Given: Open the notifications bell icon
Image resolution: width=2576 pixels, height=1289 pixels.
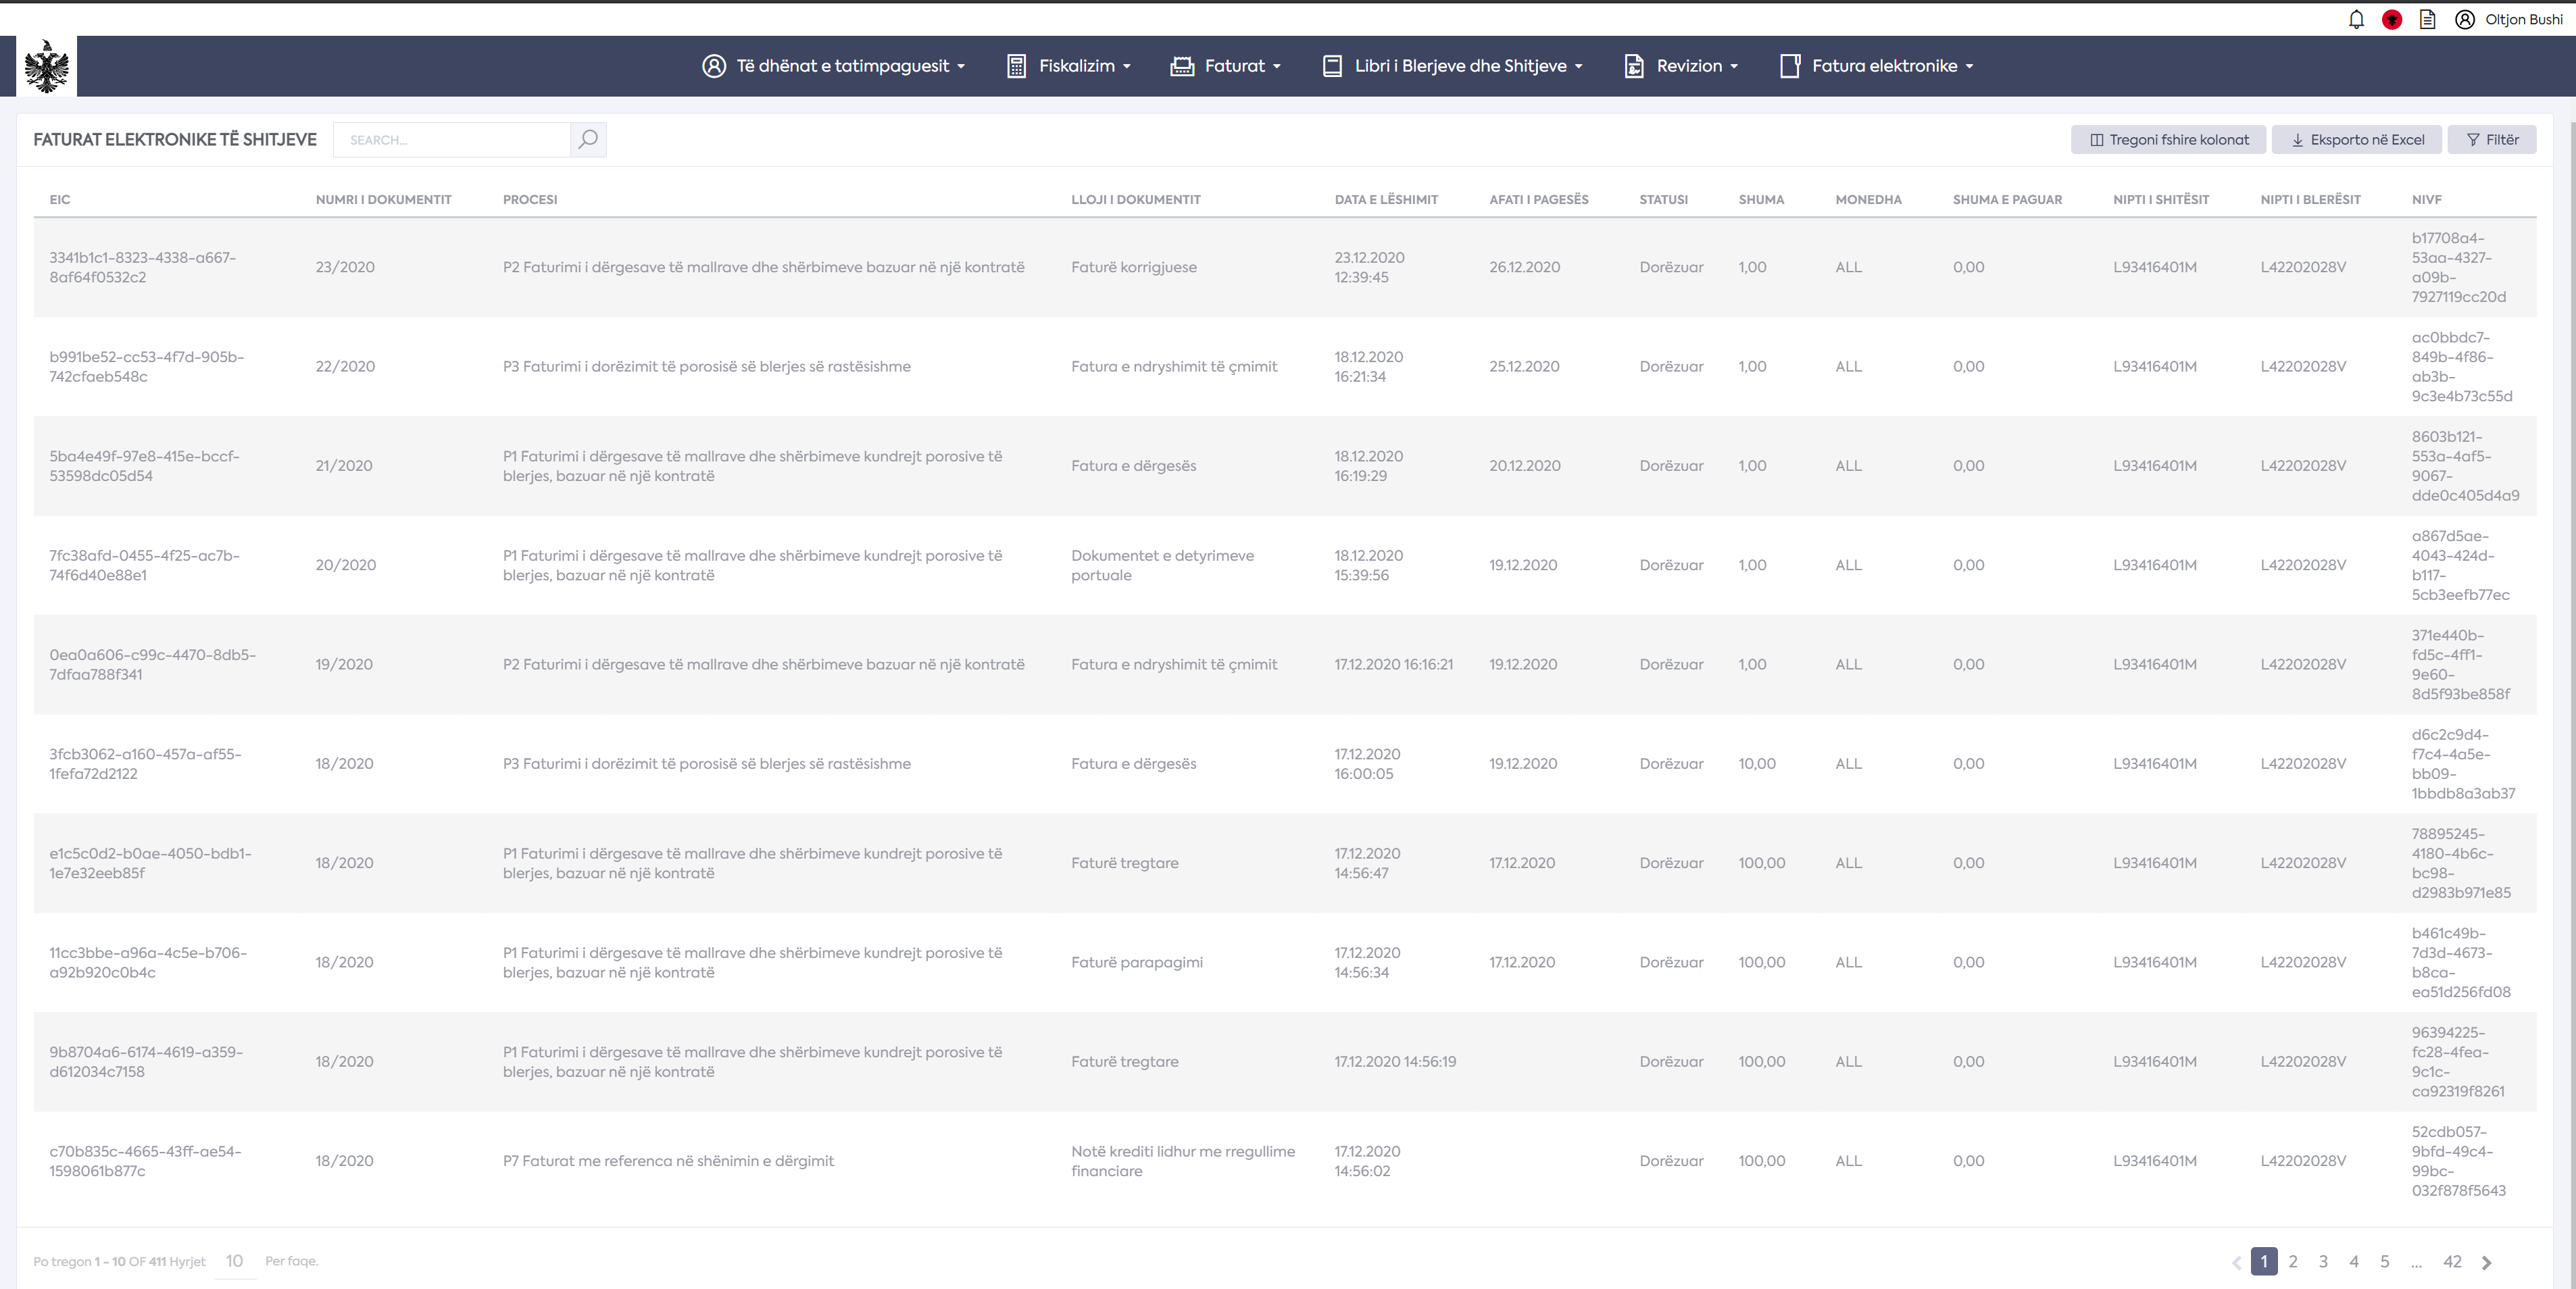Looking at the screenshot, I should 2356,19.
